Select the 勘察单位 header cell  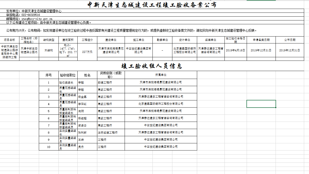tap(162, 40)
